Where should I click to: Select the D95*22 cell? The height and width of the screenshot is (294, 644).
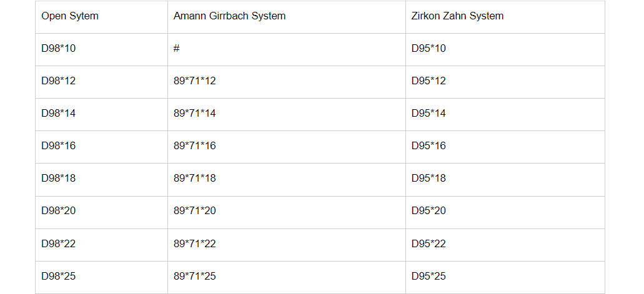coord(429,243)
